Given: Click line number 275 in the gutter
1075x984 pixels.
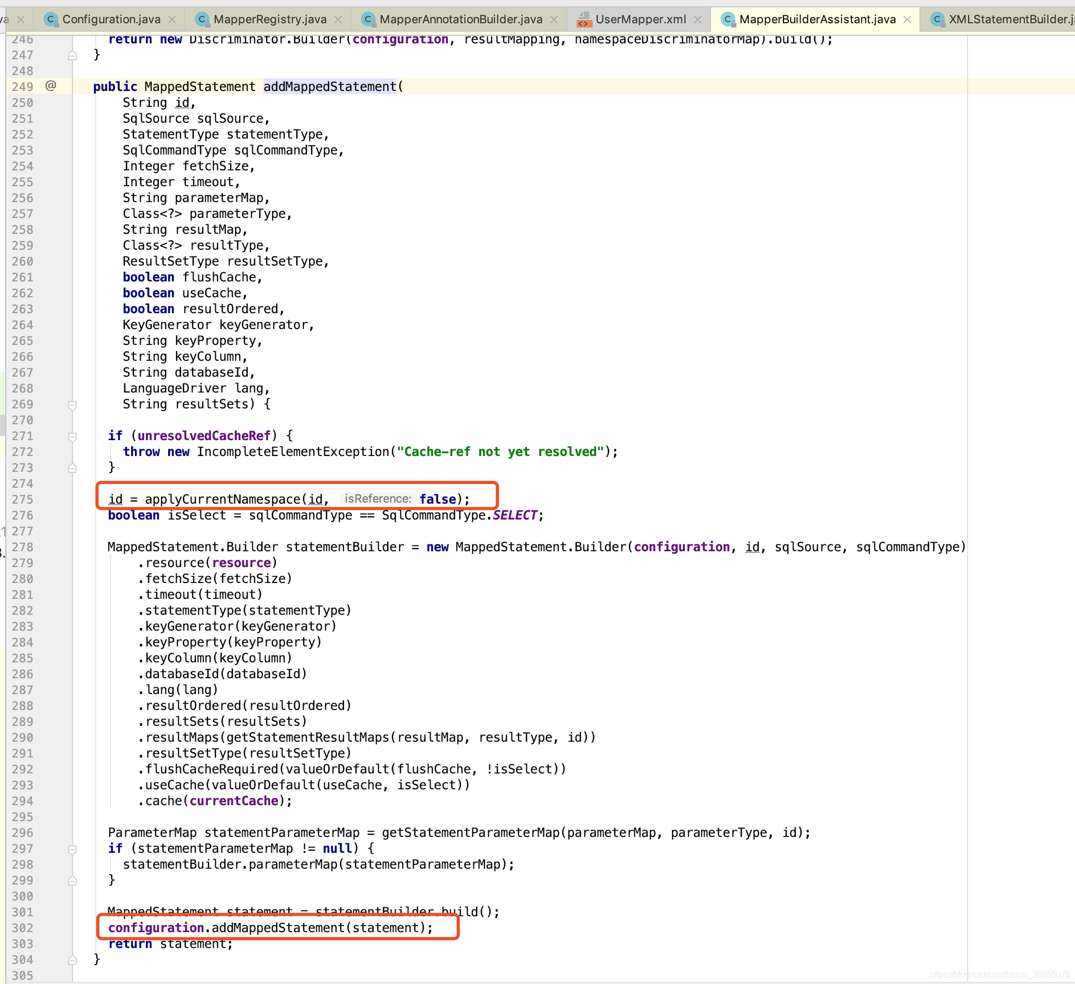Looking at the screenshot, I should (x=22, y=499).
